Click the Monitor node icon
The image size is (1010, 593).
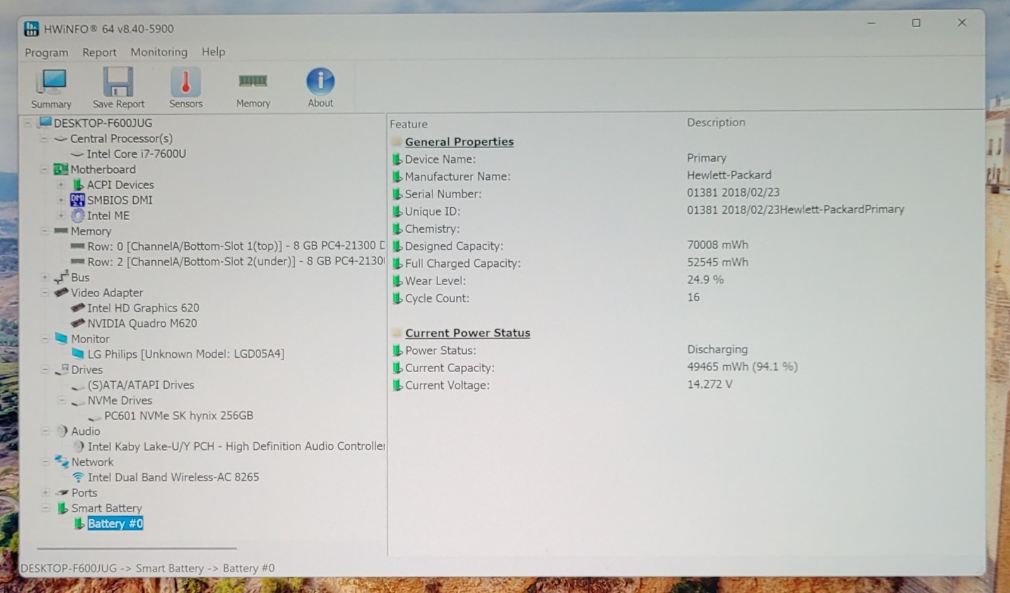click(61, 339)
